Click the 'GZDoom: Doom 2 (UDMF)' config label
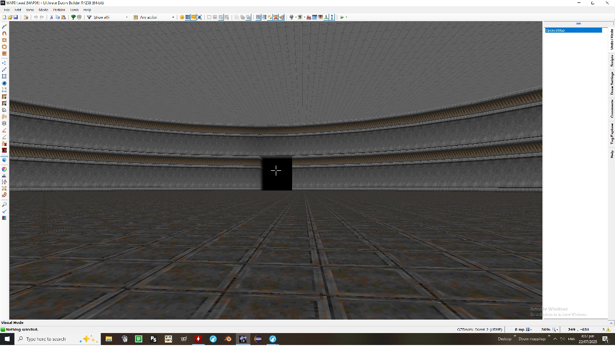 (480, 330)
